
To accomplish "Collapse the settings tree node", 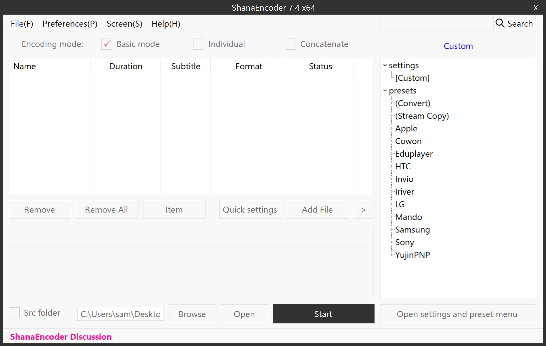I will tap(385, 66).
